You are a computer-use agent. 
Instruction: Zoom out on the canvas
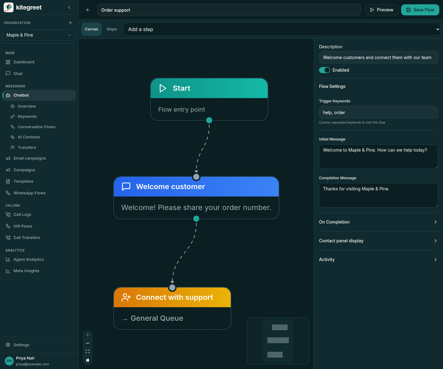click(x=88, y=343)
